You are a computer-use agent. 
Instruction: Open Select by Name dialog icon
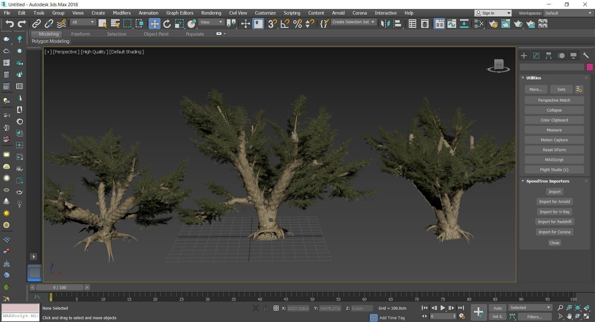pyautogui.click(x=115, y=24)
